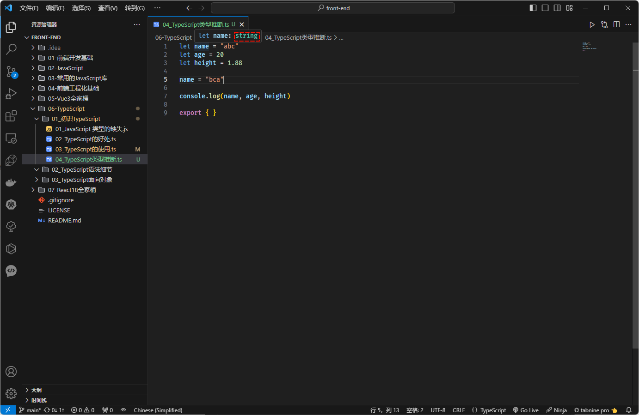Screen dimensions: 639x415
Task: Open the Search view in activity bar
Action: coord(11,49)
